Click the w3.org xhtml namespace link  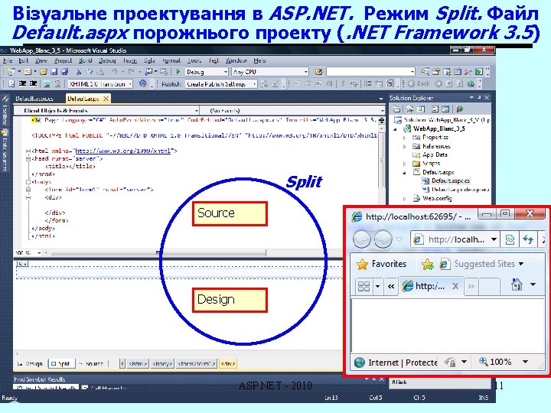tap(122, 151)
